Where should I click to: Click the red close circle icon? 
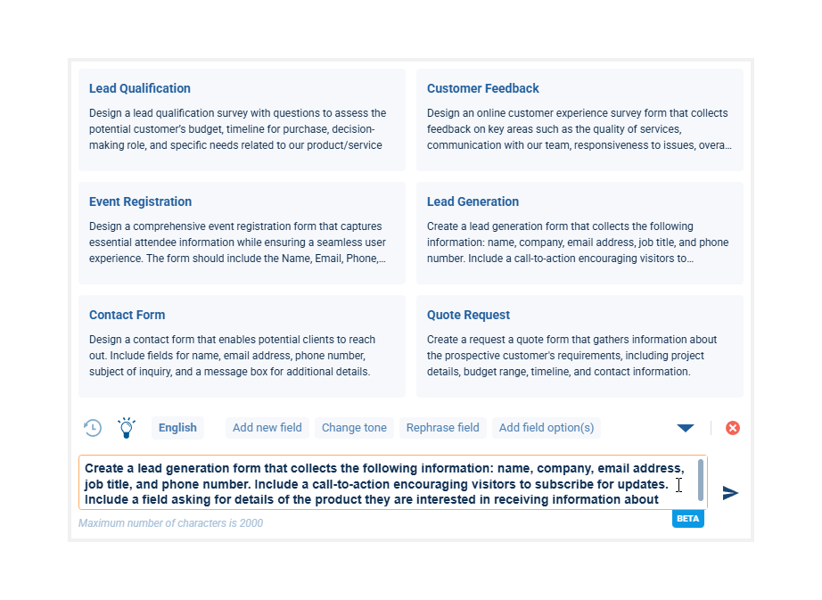pyautogui.click(x=733, y=428)
